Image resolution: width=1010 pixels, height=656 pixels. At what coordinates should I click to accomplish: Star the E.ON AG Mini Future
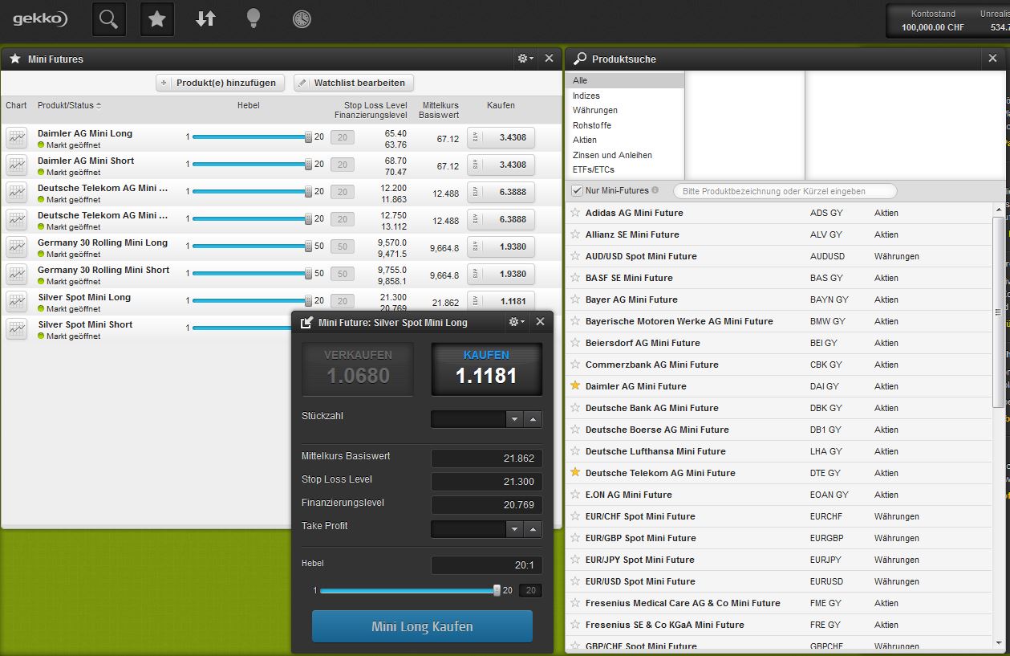click(x=575, y=495)
